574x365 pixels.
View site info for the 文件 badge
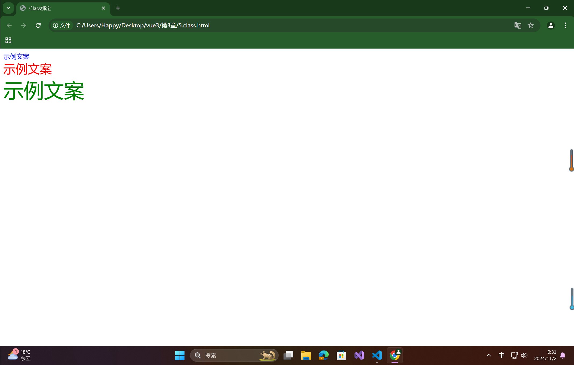click(x=62, y=25)
